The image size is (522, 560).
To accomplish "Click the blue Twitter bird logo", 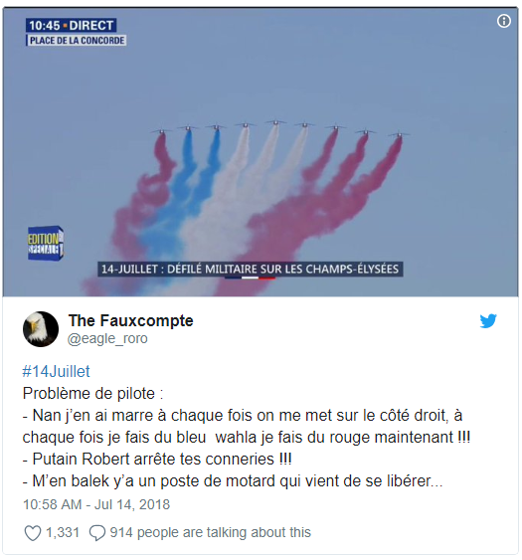I will pyautogui.click(x=488, y=320).
